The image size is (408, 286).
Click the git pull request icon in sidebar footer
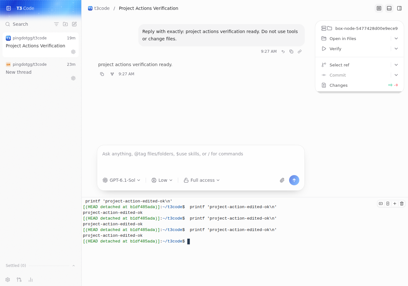tap(19, 280)
